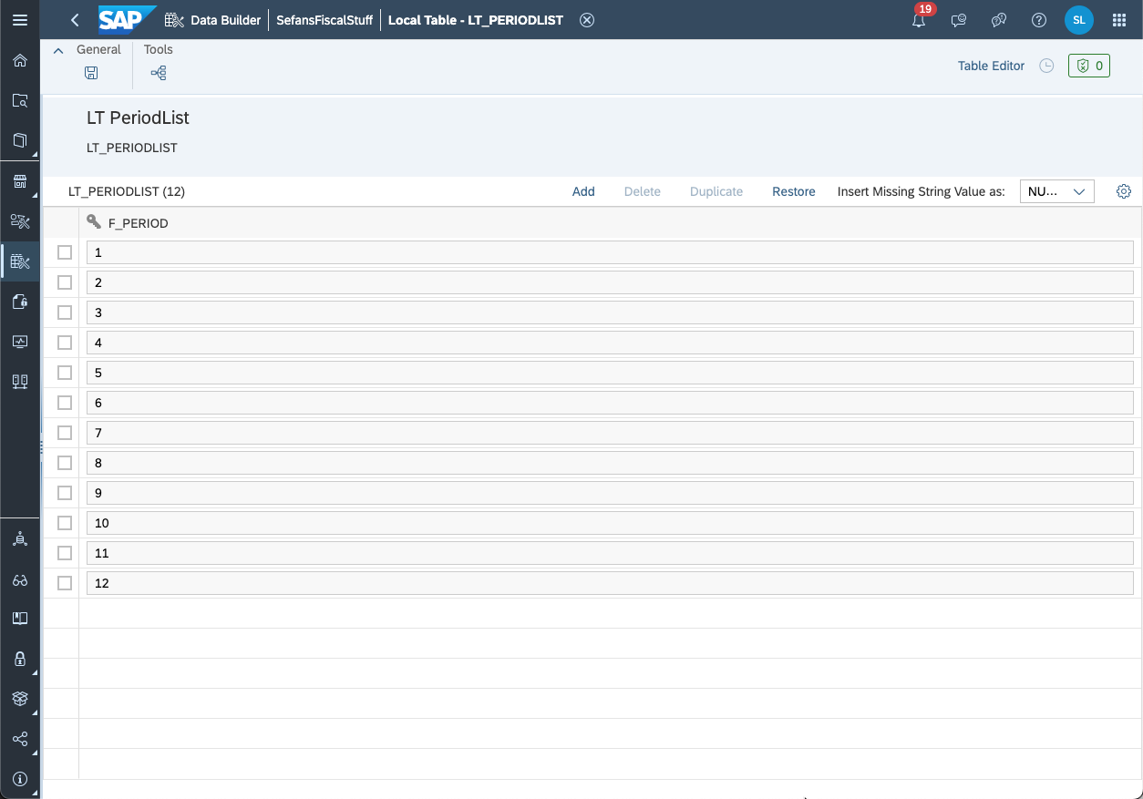Open Connections sidebar icon
Image resolution: width=1143 pixels, height=799 pixels.
tap(20, 382)
